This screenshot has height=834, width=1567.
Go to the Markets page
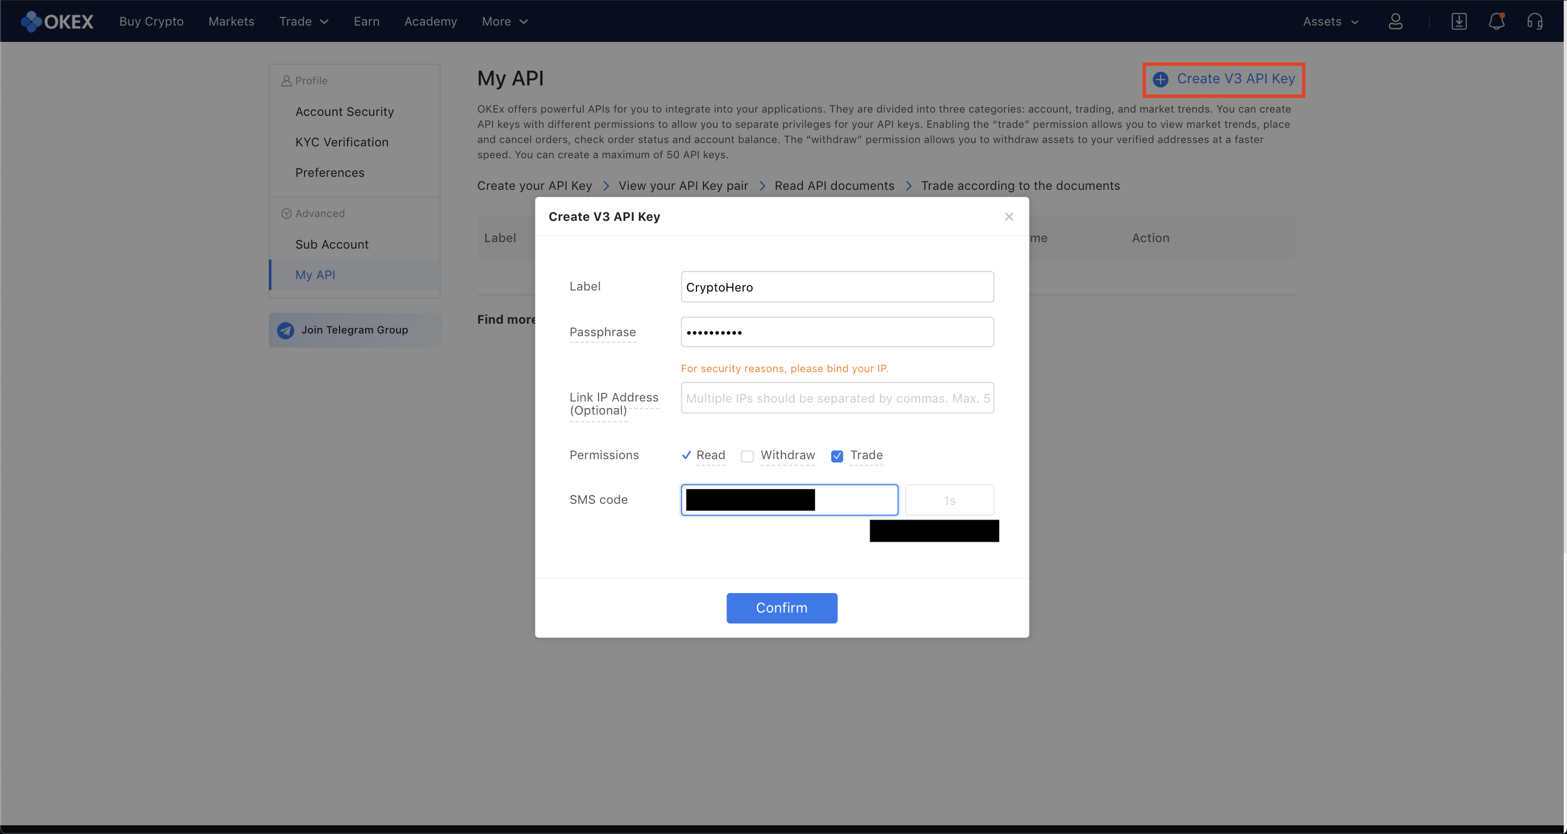(231, 21)
